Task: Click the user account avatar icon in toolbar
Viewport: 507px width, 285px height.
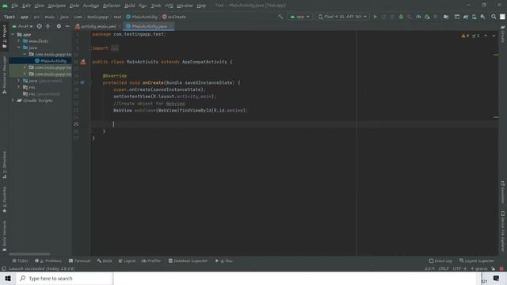Action: [x=502, y=17]
